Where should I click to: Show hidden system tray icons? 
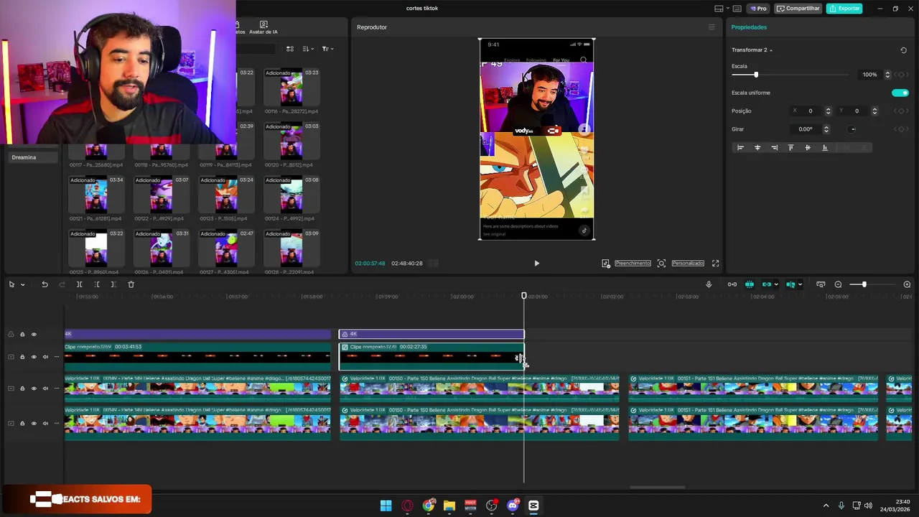826,506
